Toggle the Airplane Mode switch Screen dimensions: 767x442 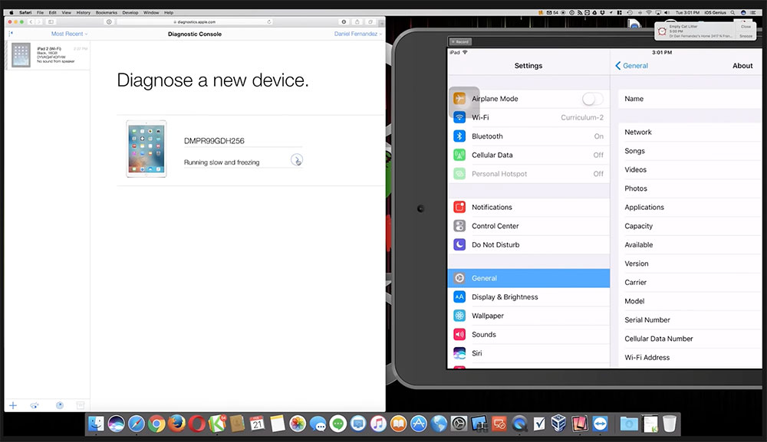[592, 99]
